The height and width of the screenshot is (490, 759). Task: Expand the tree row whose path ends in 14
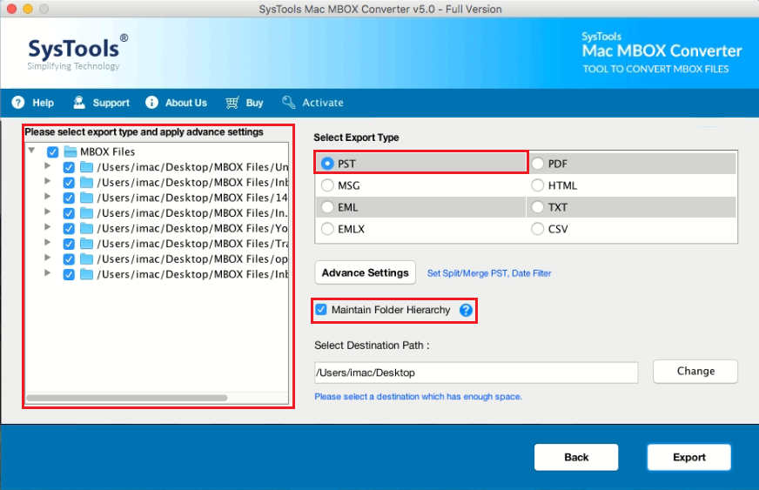pos(47,197)
